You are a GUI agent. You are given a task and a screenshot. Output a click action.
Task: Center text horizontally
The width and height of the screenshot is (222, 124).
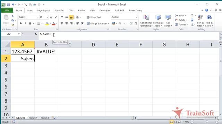[67, 23]
